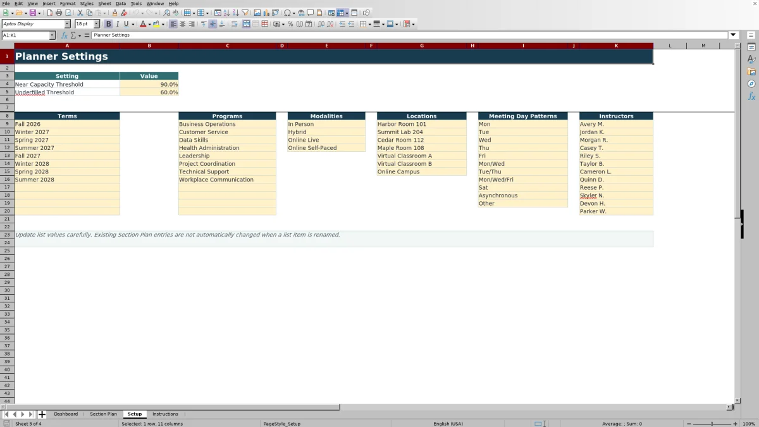
Task: Click the AutoFilter funnel icon
Action: (245, 13)
